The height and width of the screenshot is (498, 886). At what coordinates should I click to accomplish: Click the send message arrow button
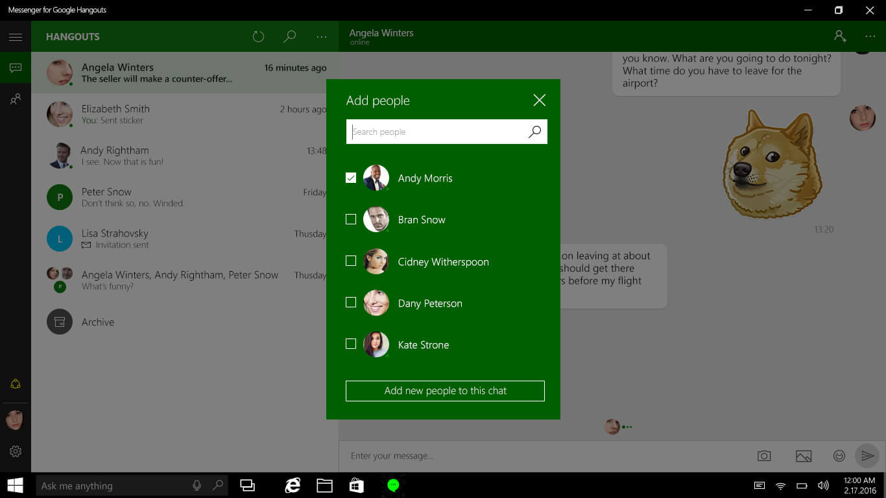point(868,456)
